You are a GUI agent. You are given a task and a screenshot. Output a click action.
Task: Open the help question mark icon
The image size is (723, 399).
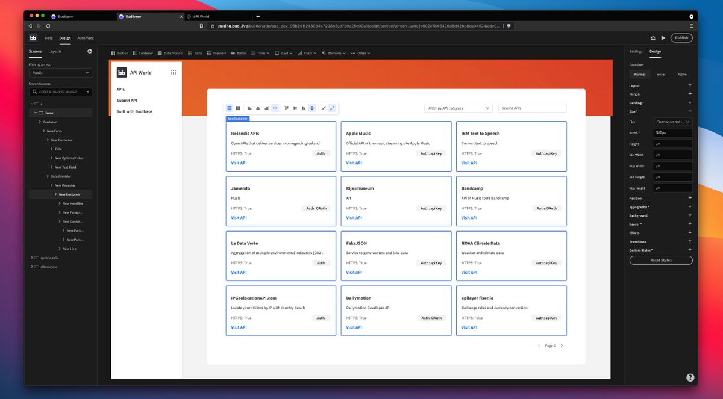click(690, 377)
